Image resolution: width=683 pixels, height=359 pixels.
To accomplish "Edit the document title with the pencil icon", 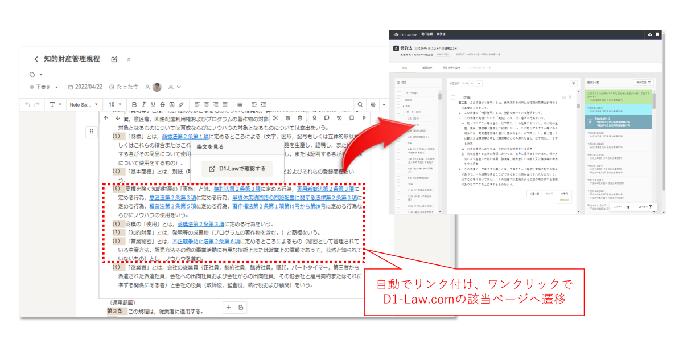I will (114, 59).
